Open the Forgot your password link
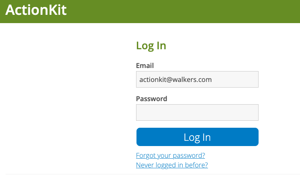The image size is (300, 194). click(170, 155)
